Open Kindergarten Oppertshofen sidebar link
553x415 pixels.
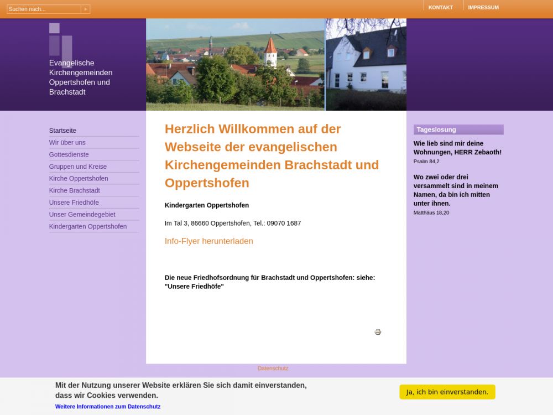(x=87, y=226)
